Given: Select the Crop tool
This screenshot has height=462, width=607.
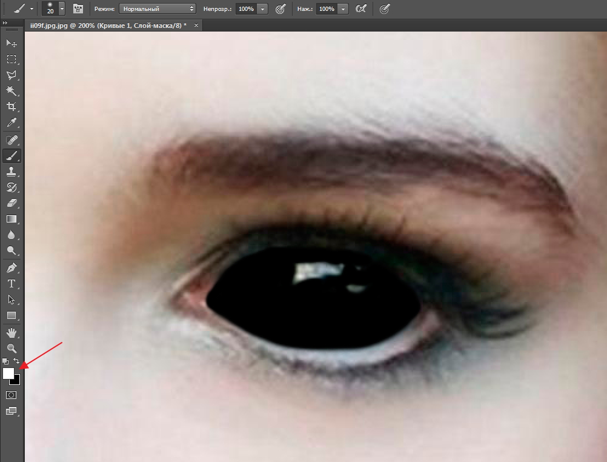Looking at the screenshot, I should pyautogui.click(x=12, y=107).
